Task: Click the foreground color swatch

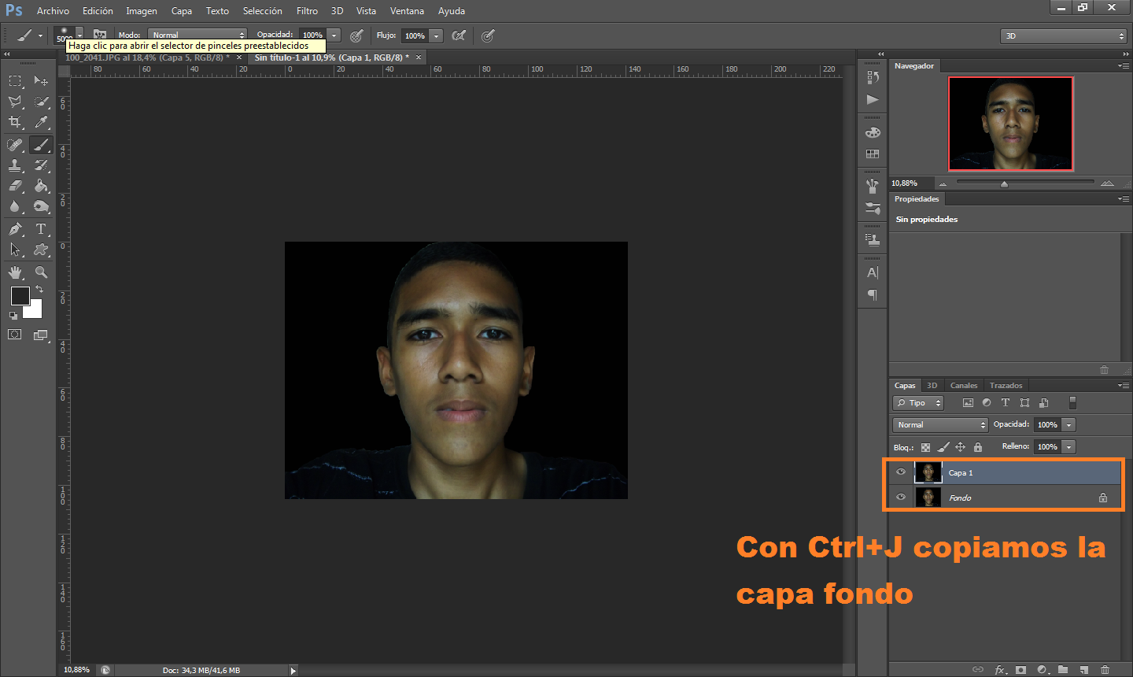Action: [x=20, y=296]
